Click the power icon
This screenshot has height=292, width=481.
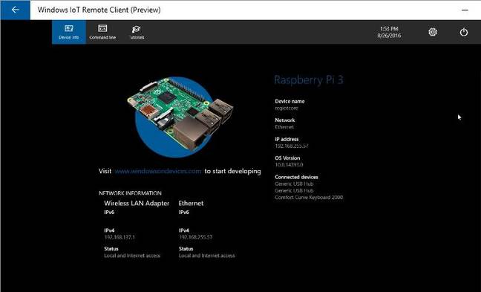(x=464, y=32)
